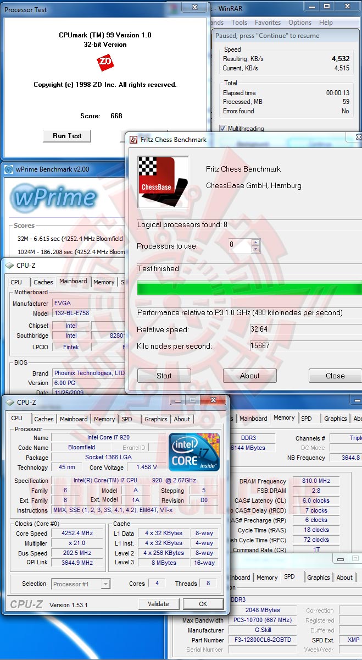
Task: Click Start in Fritz Chess Benchmark
Action: [x=164, y=376]
